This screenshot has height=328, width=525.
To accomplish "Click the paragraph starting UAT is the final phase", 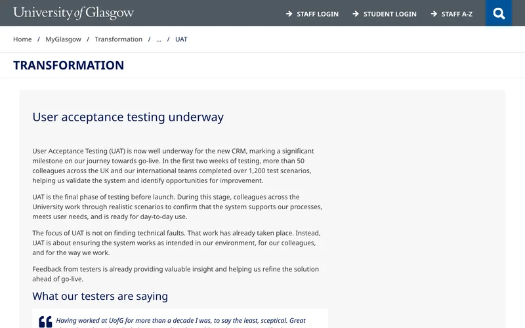I will tap(177, 207).
